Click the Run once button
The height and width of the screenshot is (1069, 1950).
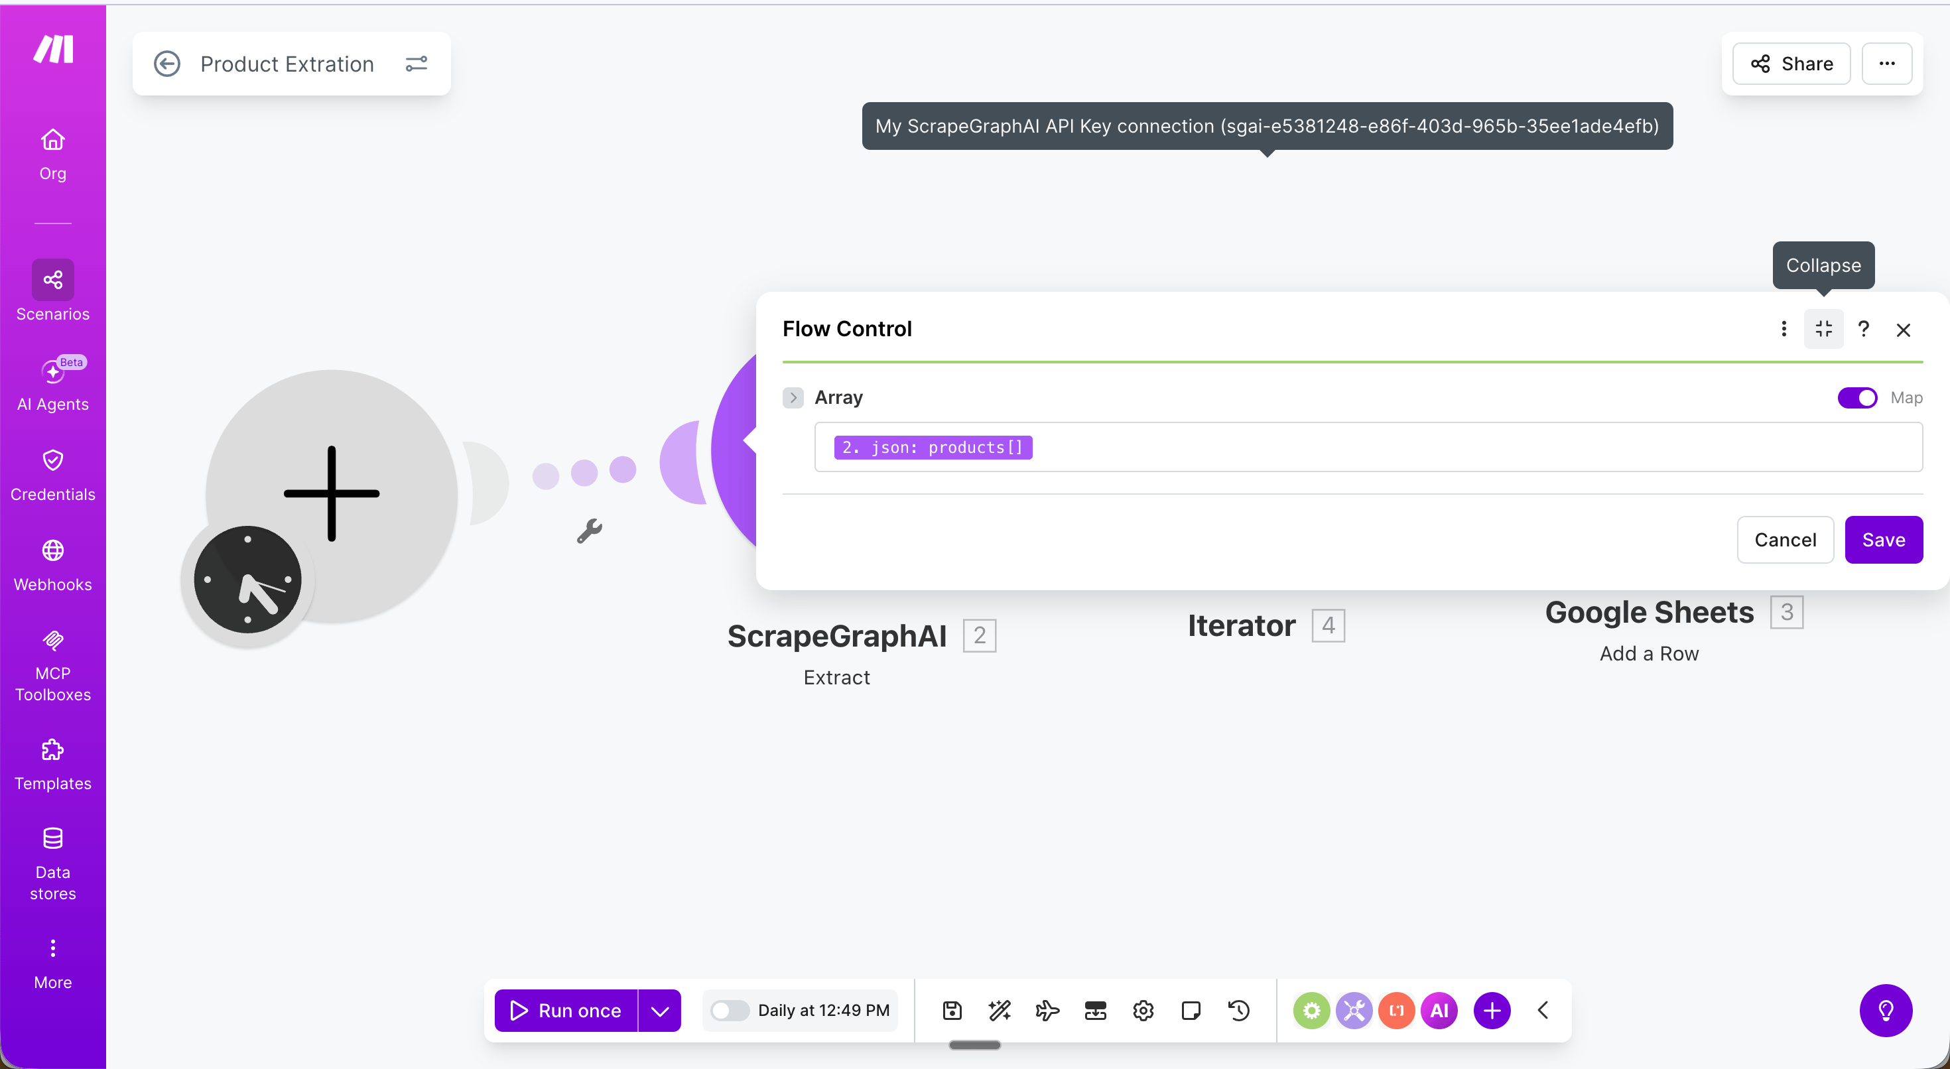pos(566,1011)
